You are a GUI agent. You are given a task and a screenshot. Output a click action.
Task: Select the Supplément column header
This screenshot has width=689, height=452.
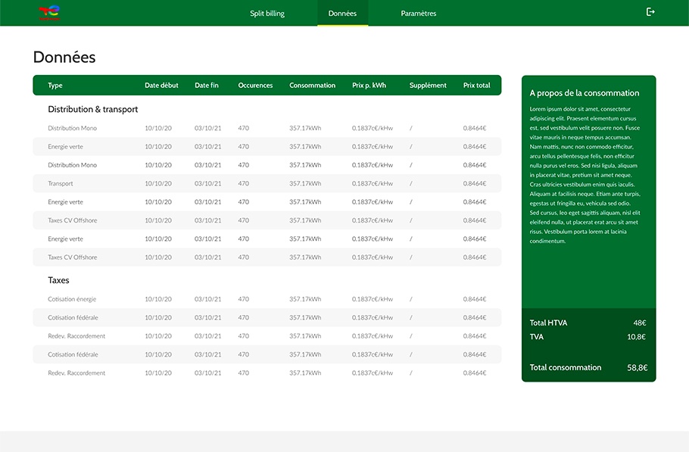click(x=428, y=86)
